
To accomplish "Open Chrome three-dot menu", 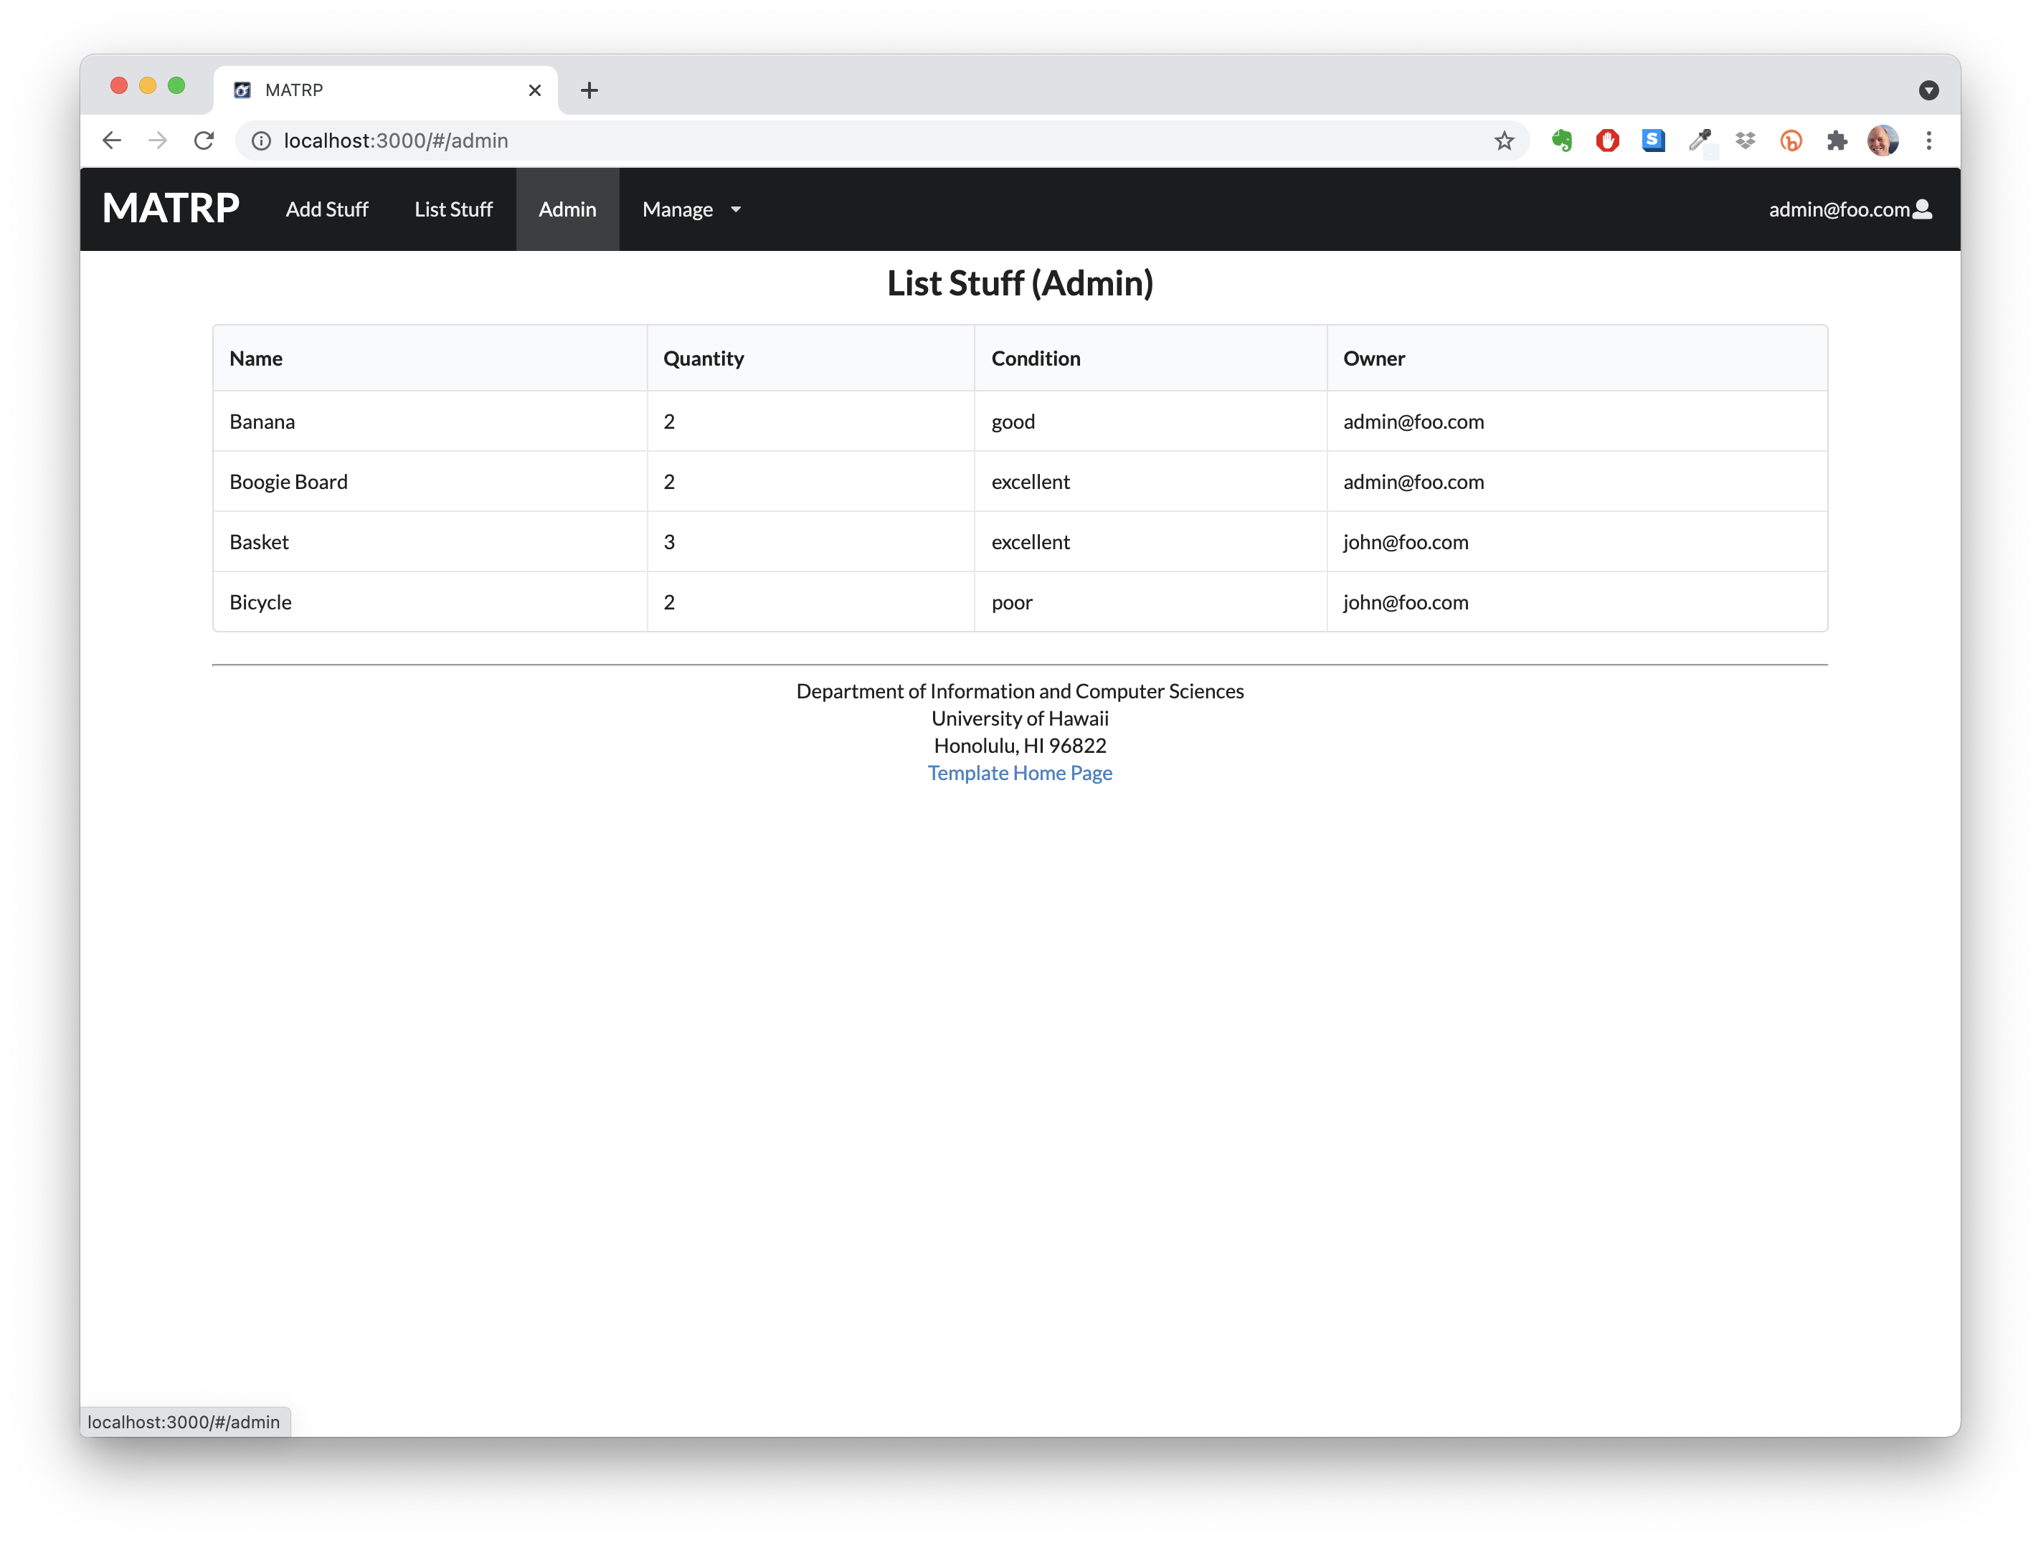I will [x=1928, y=141].
